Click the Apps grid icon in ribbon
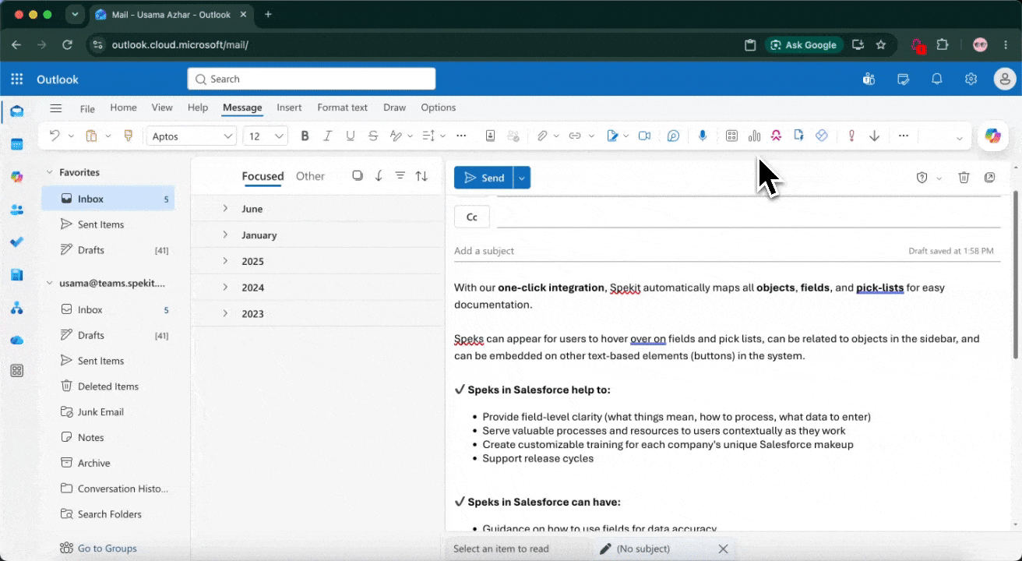This screenshot has height=561, width=1022. point(731,136)
